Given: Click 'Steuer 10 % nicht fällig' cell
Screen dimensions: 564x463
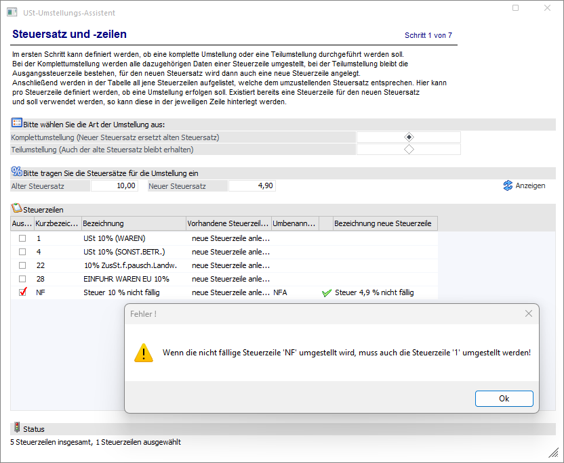Looking at the screenshot, I should pos(121,292).
